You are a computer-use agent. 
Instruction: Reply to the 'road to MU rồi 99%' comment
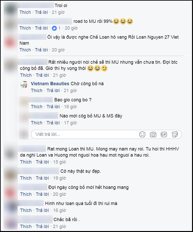pyautogui.click(x=41, y=28)
